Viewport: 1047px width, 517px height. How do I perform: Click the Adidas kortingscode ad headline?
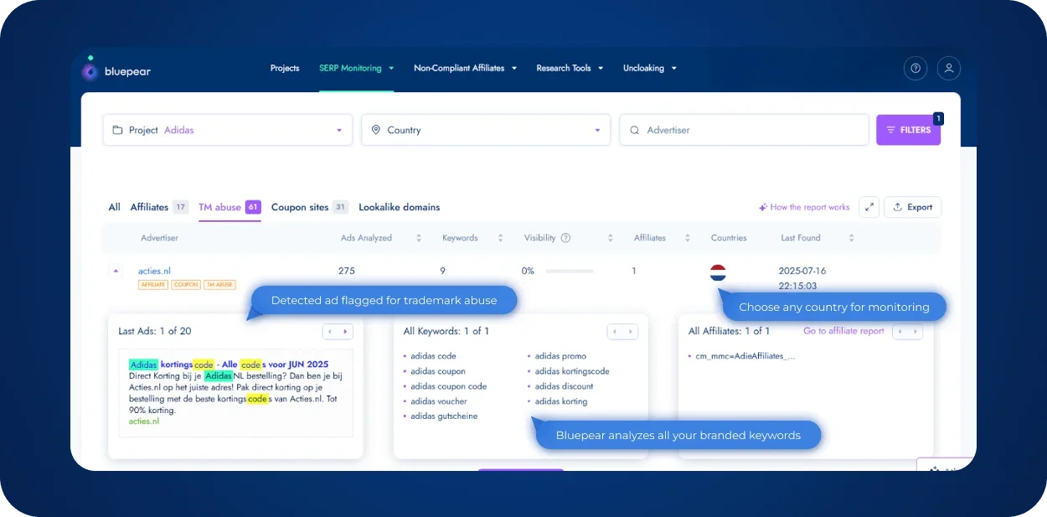point(229,364)
